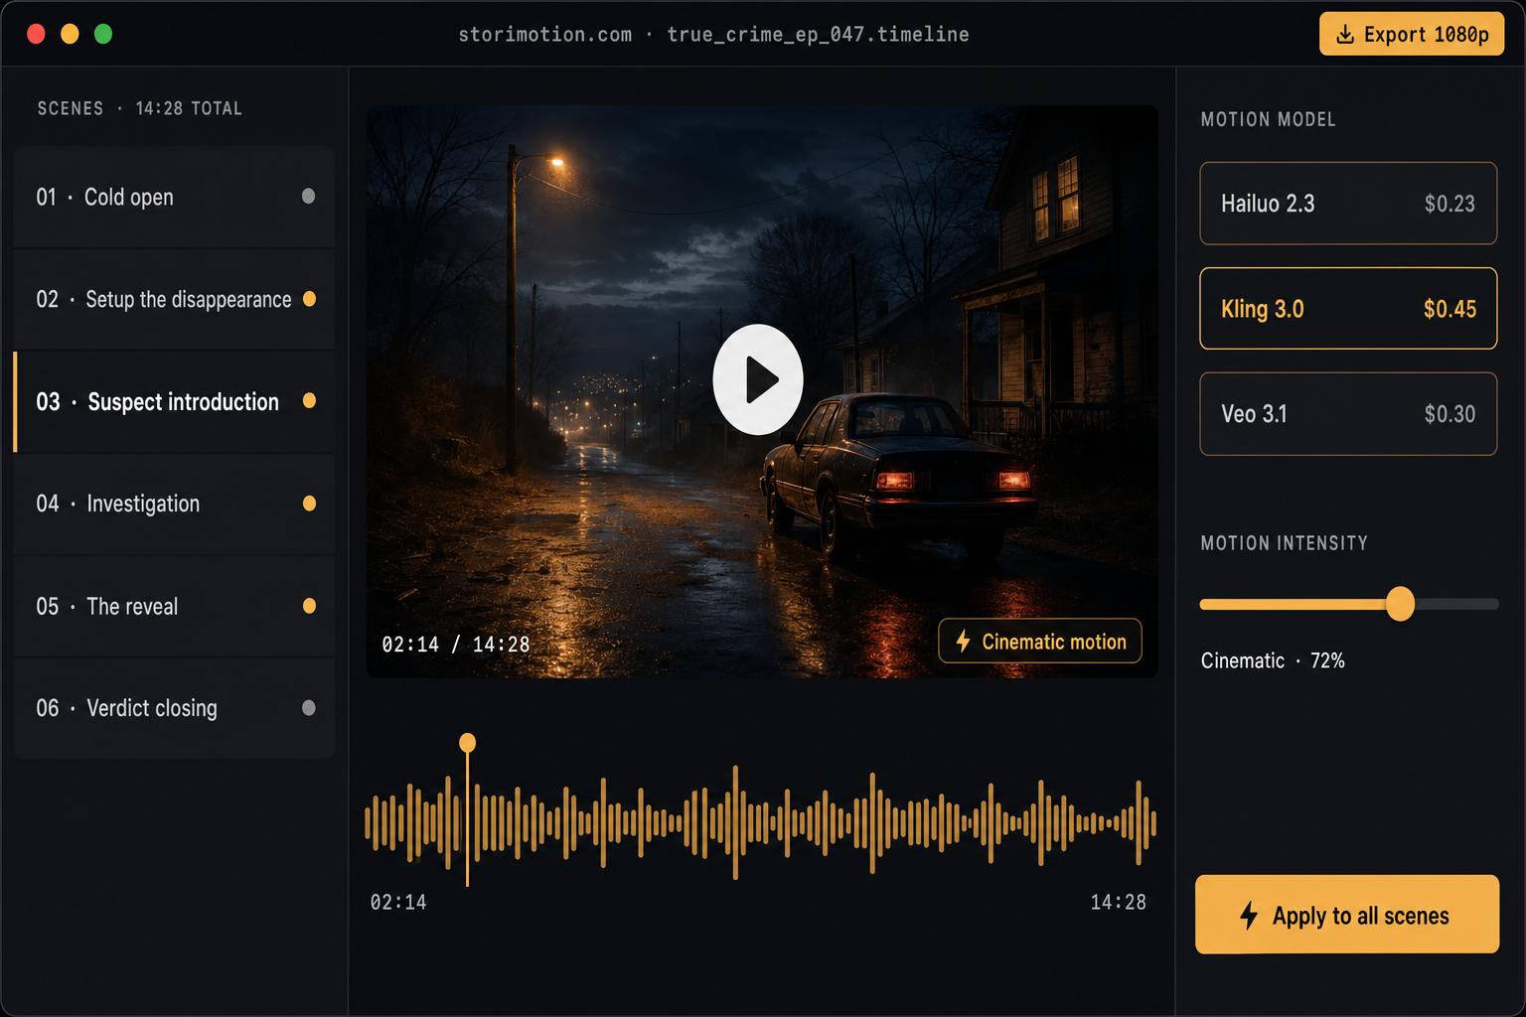Click the MOTION MODEL section heading
This screenshot has width=1526, height=1017.
1269,119
